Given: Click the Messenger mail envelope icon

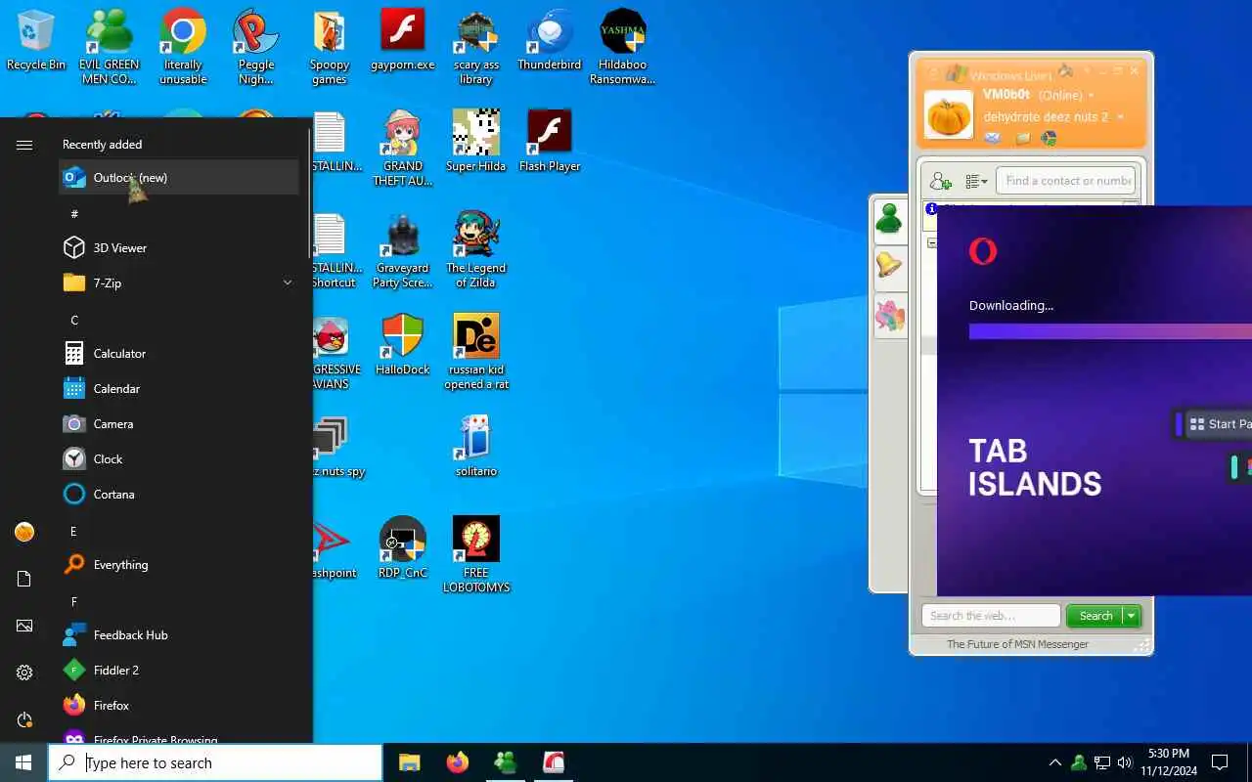Looking at the screenshot, I should pos(993,138).
